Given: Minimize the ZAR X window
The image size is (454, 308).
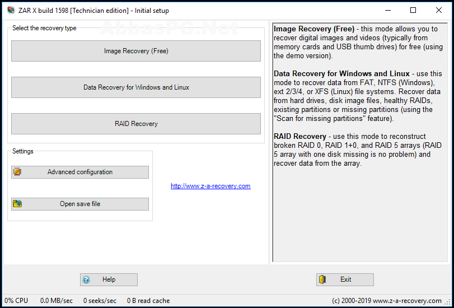Looking at the screenshot, I should (388, 11).
